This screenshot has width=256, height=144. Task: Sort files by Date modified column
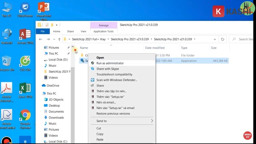click(x=155, y=48)
